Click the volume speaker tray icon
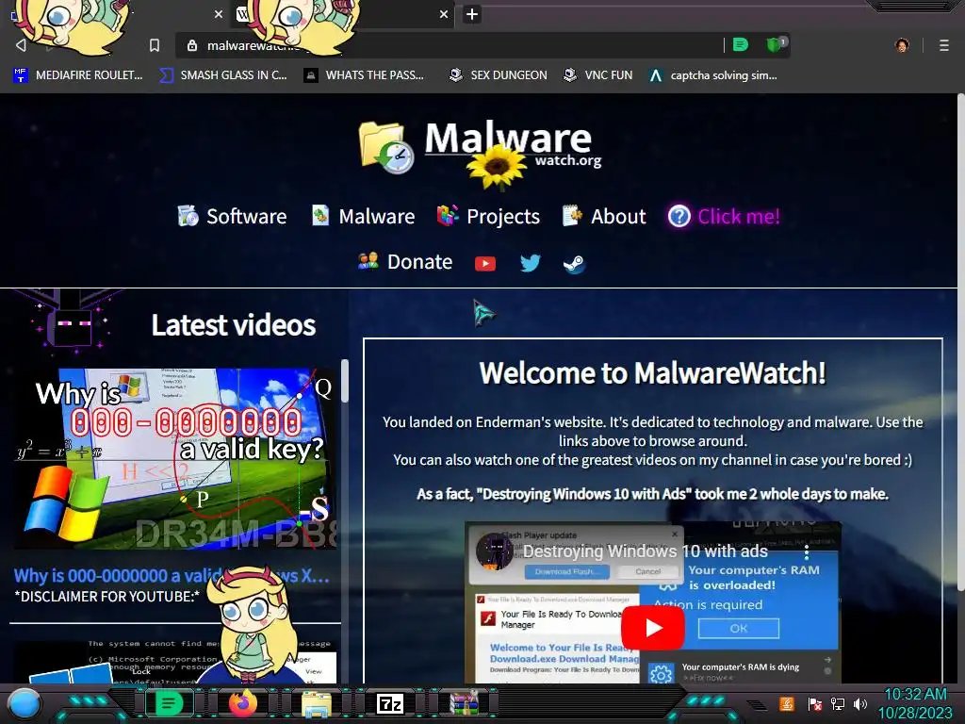 860,703
